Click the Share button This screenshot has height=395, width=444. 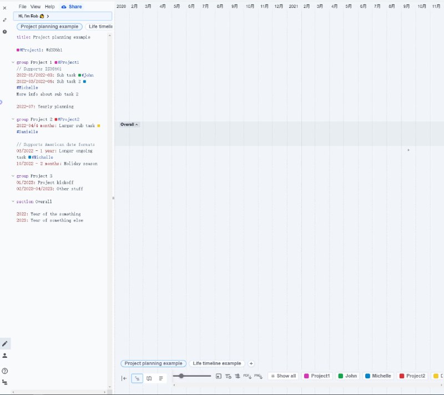pos(72,7)
